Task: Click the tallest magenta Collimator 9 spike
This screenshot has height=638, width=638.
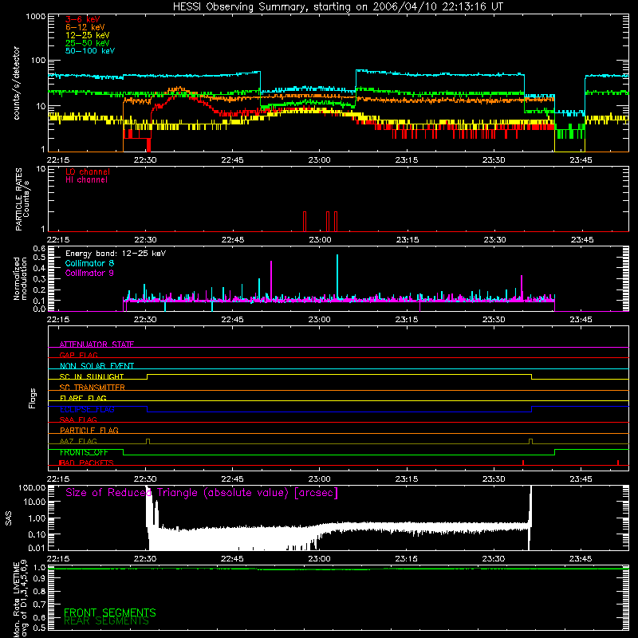Action: [271, 280]
